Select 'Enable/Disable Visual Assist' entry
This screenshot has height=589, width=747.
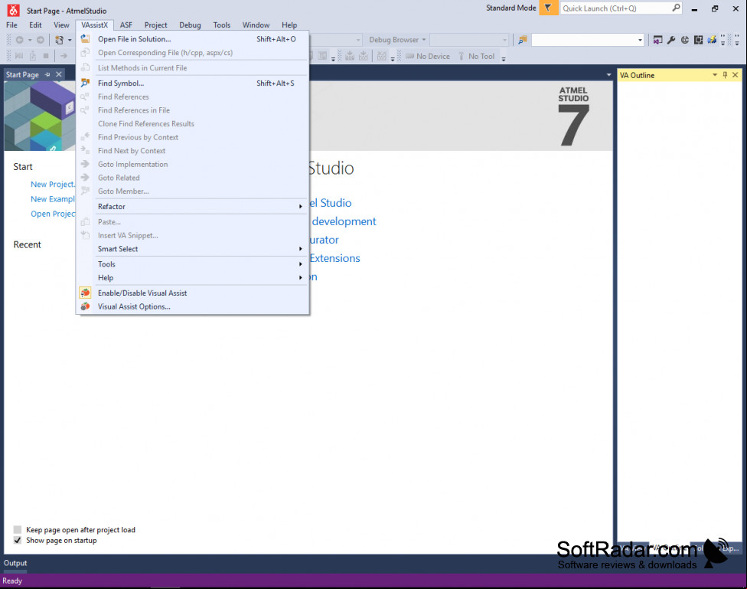[x=192, y=293]
